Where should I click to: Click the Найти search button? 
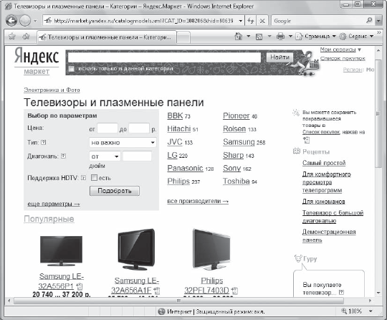tap(279, 57)
